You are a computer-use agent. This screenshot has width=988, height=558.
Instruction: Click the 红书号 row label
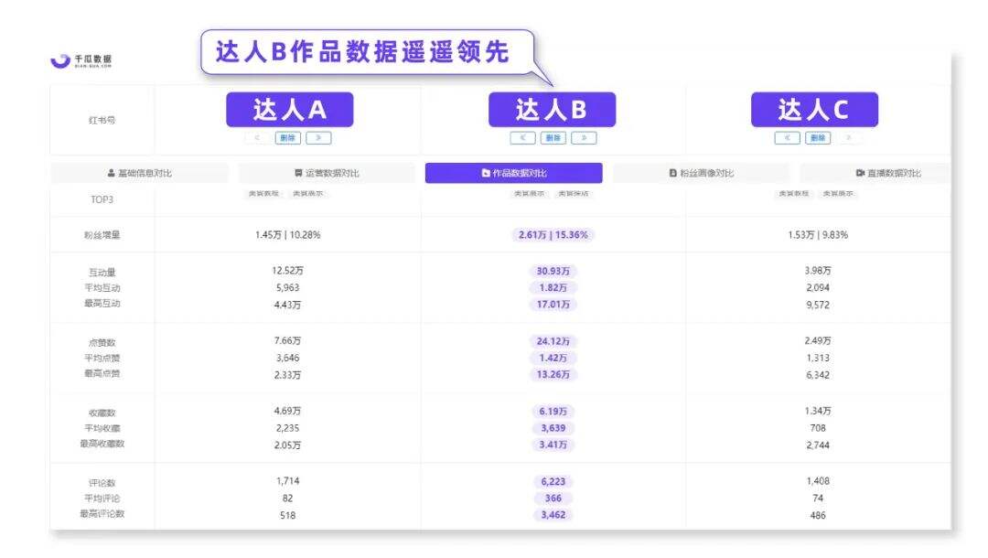point(102,121)
